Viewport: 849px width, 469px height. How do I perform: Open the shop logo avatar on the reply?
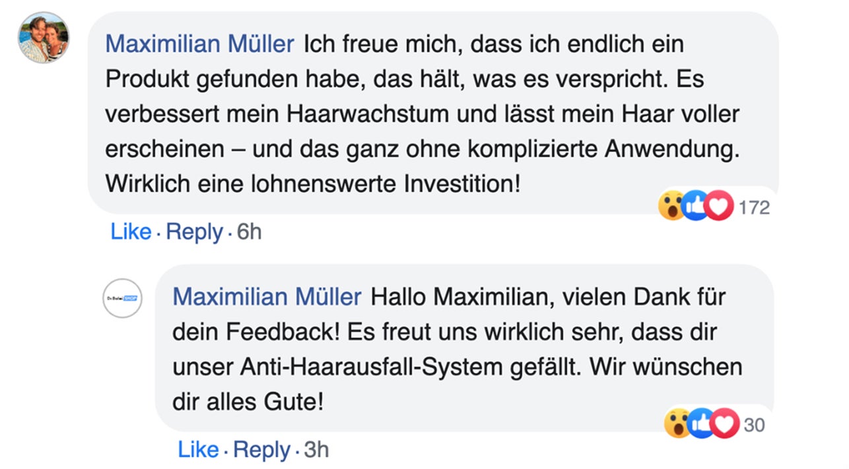(x=122, y=299)
